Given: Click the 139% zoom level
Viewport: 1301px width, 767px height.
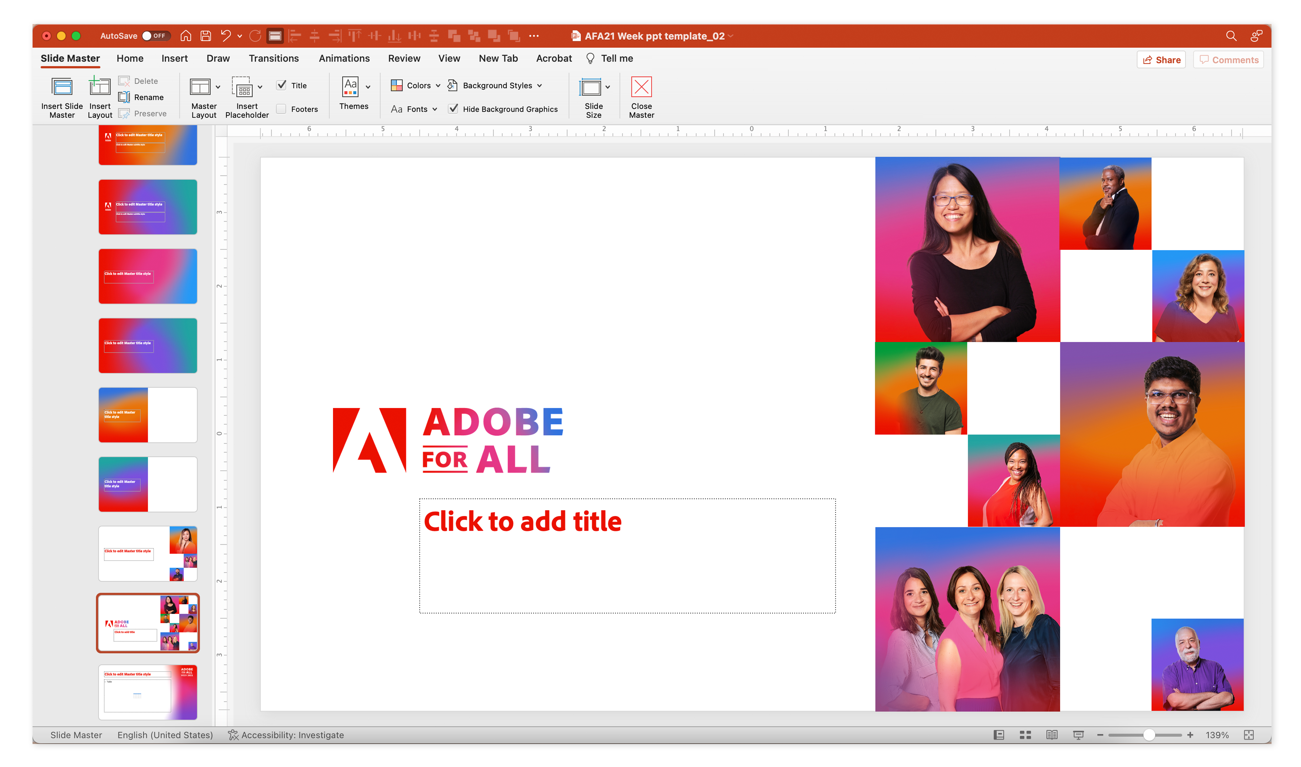Looking at the screenshot, I should [x=1217, y=734].
